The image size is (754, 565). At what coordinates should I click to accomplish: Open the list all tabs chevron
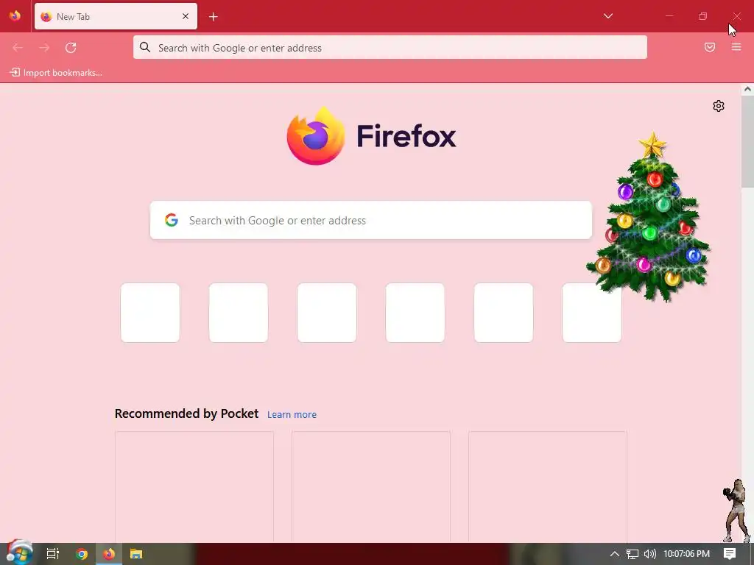coord(607,16)
